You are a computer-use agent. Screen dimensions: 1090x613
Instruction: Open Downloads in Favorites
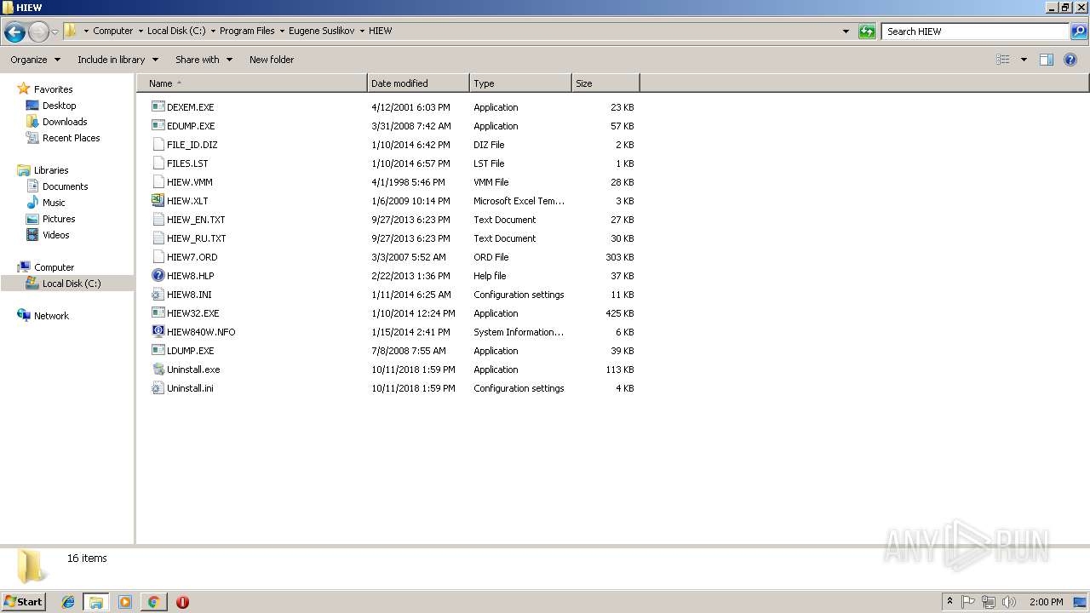pos(65,122)
